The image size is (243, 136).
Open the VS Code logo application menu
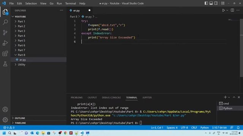pyautogui.click(x=4, y=3)
